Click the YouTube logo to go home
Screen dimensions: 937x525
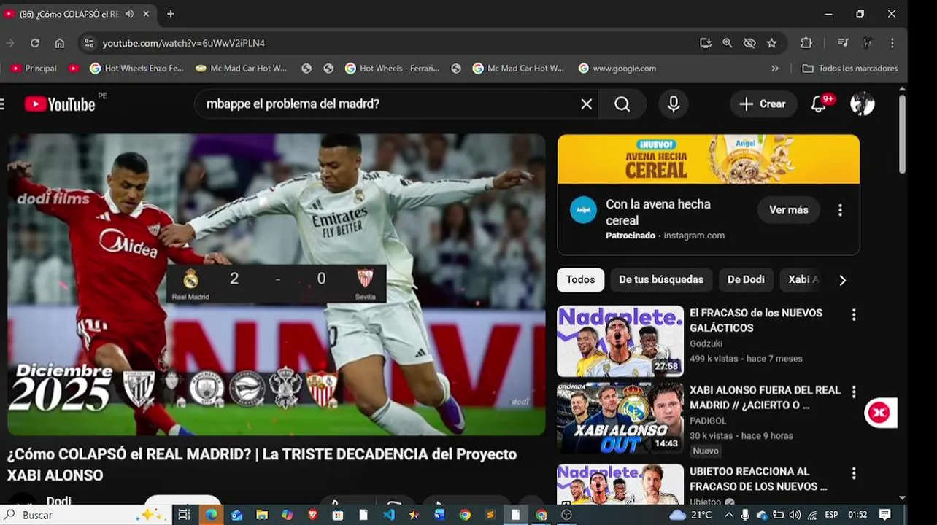click(x=59, y=104)
